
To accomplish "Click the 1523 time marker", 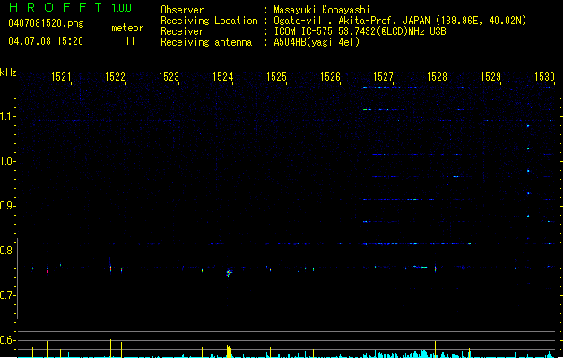I will [169, 77].
